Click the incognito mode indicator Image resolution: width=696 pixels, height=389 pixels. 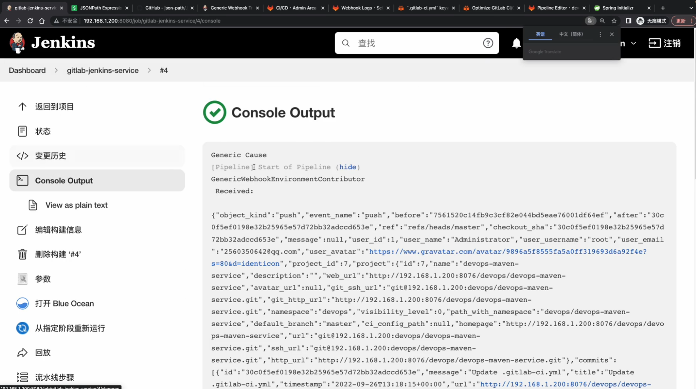coord(652,21)
